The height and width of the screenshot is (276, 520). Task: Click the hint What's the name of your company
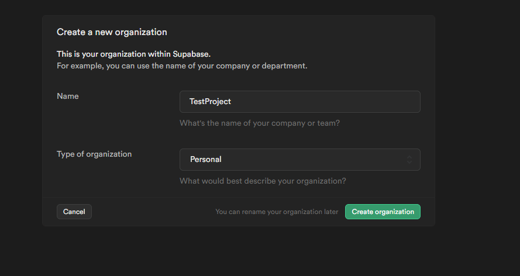tap(260, 123)
